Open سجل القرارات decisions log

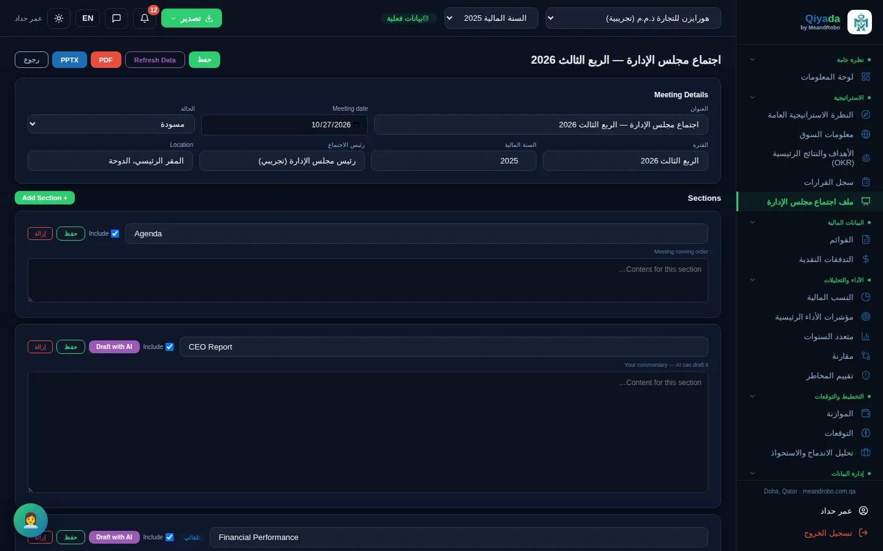click(x=809, y=182)
